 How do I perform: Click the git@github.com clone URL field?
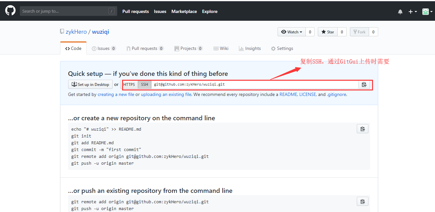(x=255, y=84)
